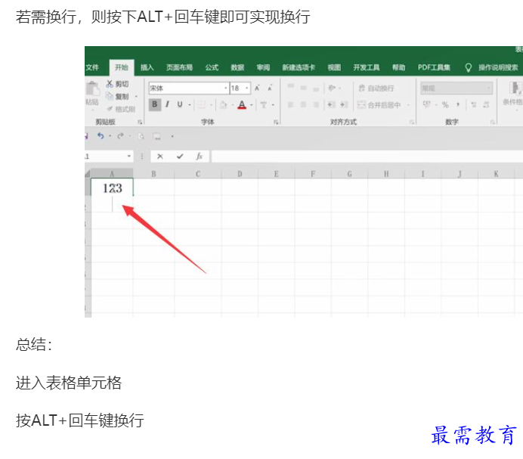Screen dimensions: 523x459
Task: Open the Clipboard (剪贴板) dialog launcher
Action: point(140,123)
